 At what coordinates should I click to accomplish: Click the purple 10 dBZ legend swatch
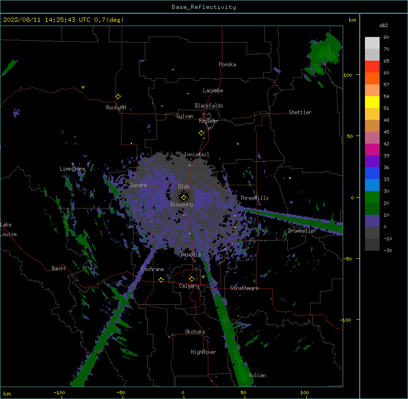click(x=372, y=221)
